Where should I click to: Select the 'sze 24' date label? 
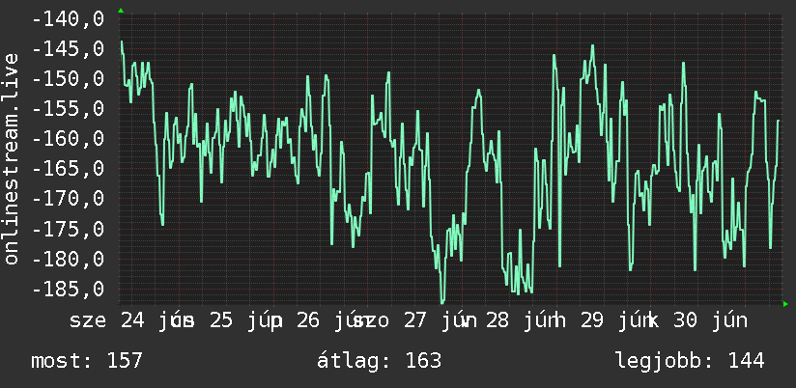(107, 320)
